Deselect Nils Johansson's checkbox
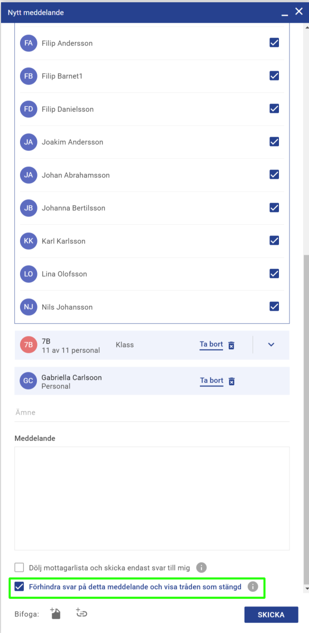The height and width of the screenshot is (633, 309). click(274, 306)
